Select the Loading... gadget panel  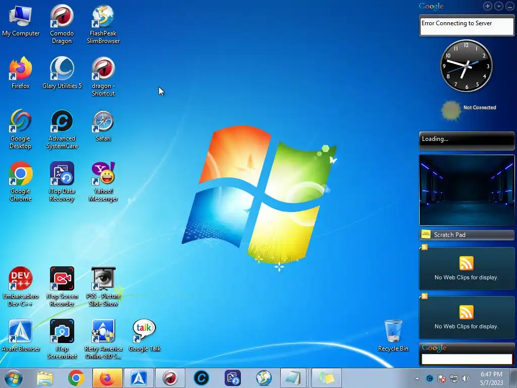tap(467, 140)
